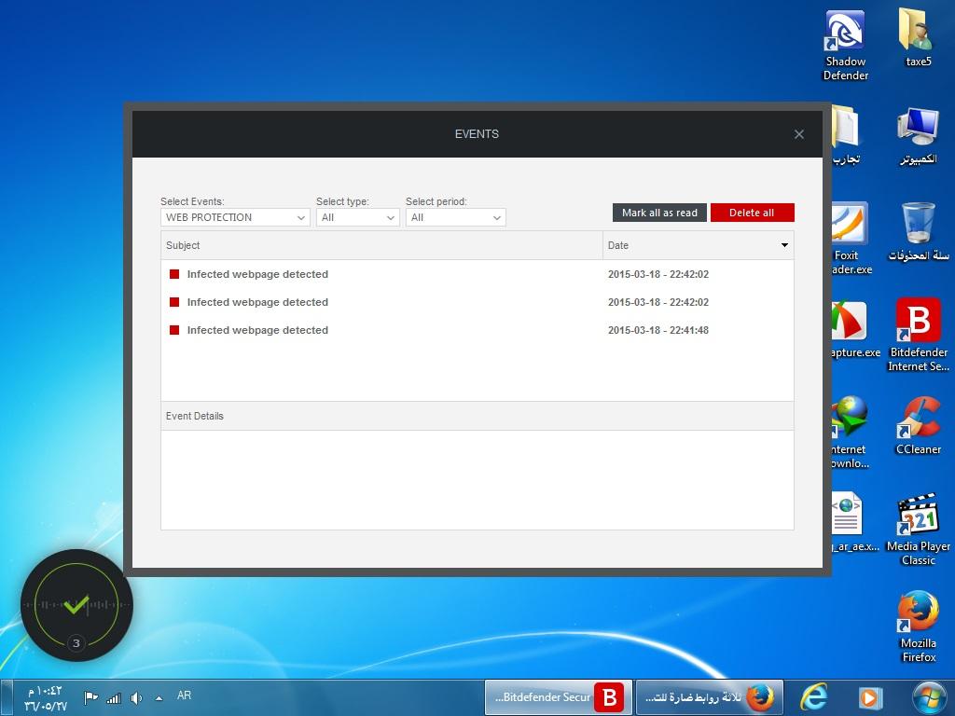Launch Internet Explorer from the taskbar
The image size is (955, 716).
pyautogui.click(x=813, y=697)
